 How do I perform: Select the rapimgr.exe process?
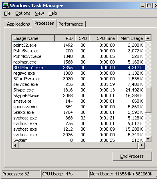[78, 62]
